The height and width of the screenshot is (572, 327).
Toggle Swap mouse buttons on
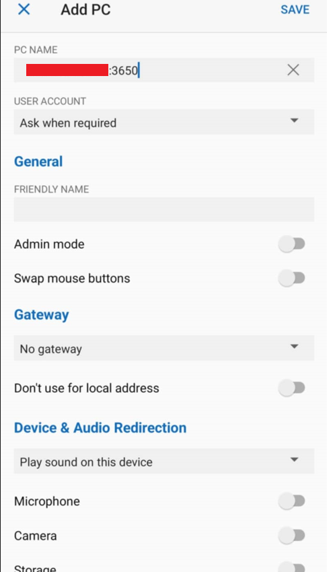click(291, 279)
